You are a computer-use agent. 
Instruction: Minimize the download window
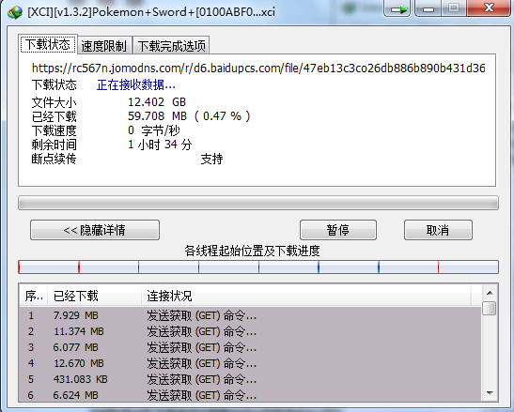point(428,8)
